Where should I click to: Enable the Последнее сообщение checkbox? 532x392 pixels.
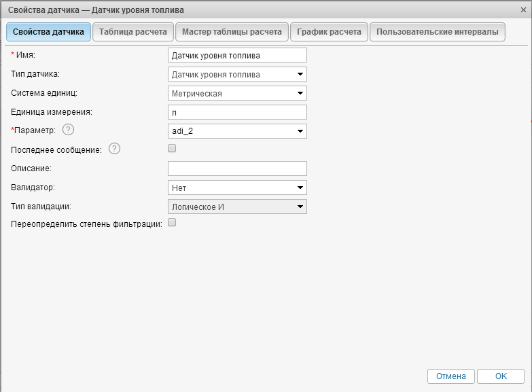coord(172,148)
